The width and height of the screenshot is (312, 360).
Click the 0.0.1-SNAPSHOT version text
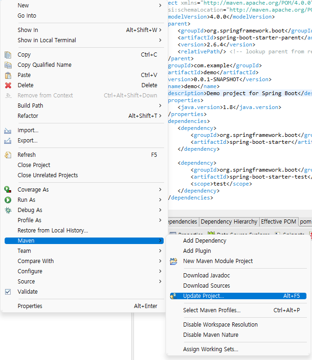point(216,79)
